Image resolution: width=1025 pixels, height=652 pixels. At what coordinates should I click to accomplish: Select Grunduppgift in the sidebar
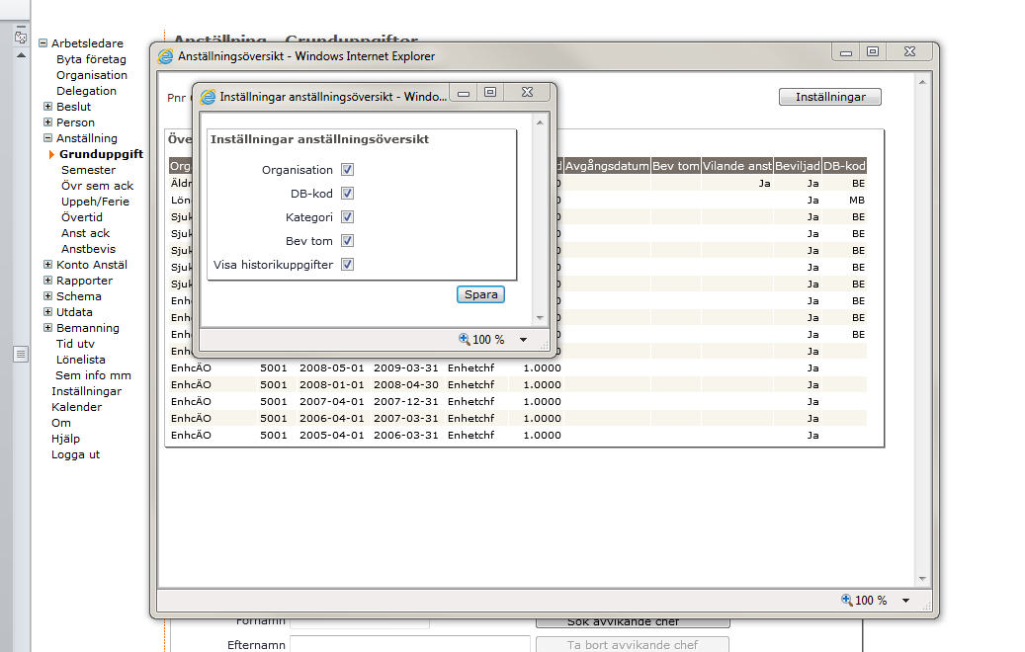pyautogui.click(x=102, y=154)
